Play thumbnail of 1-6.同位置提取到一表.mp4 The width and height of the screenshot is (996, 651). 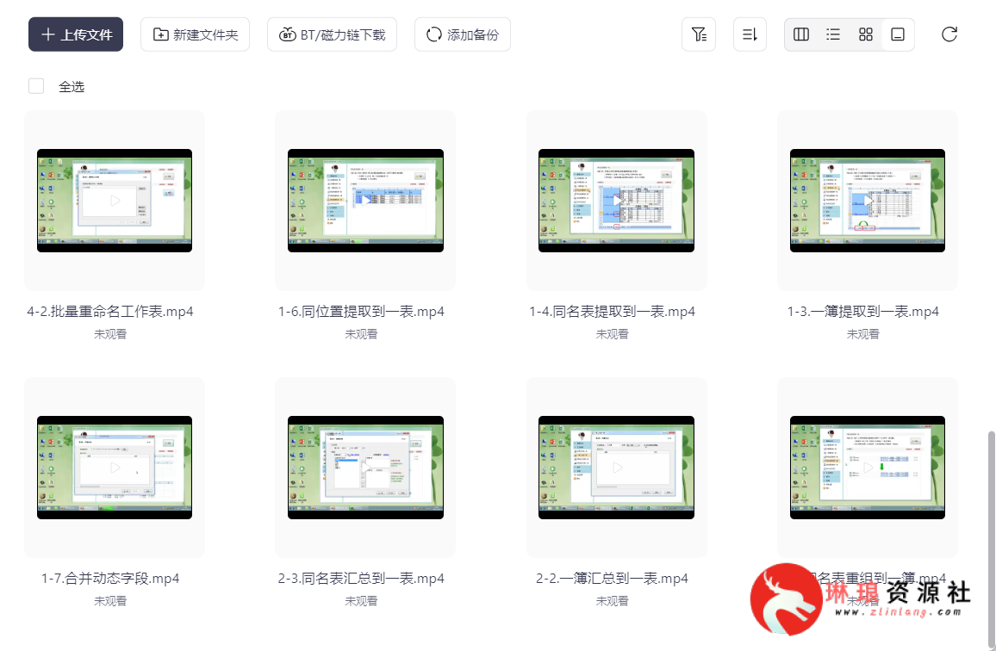[x=365, y=201]
